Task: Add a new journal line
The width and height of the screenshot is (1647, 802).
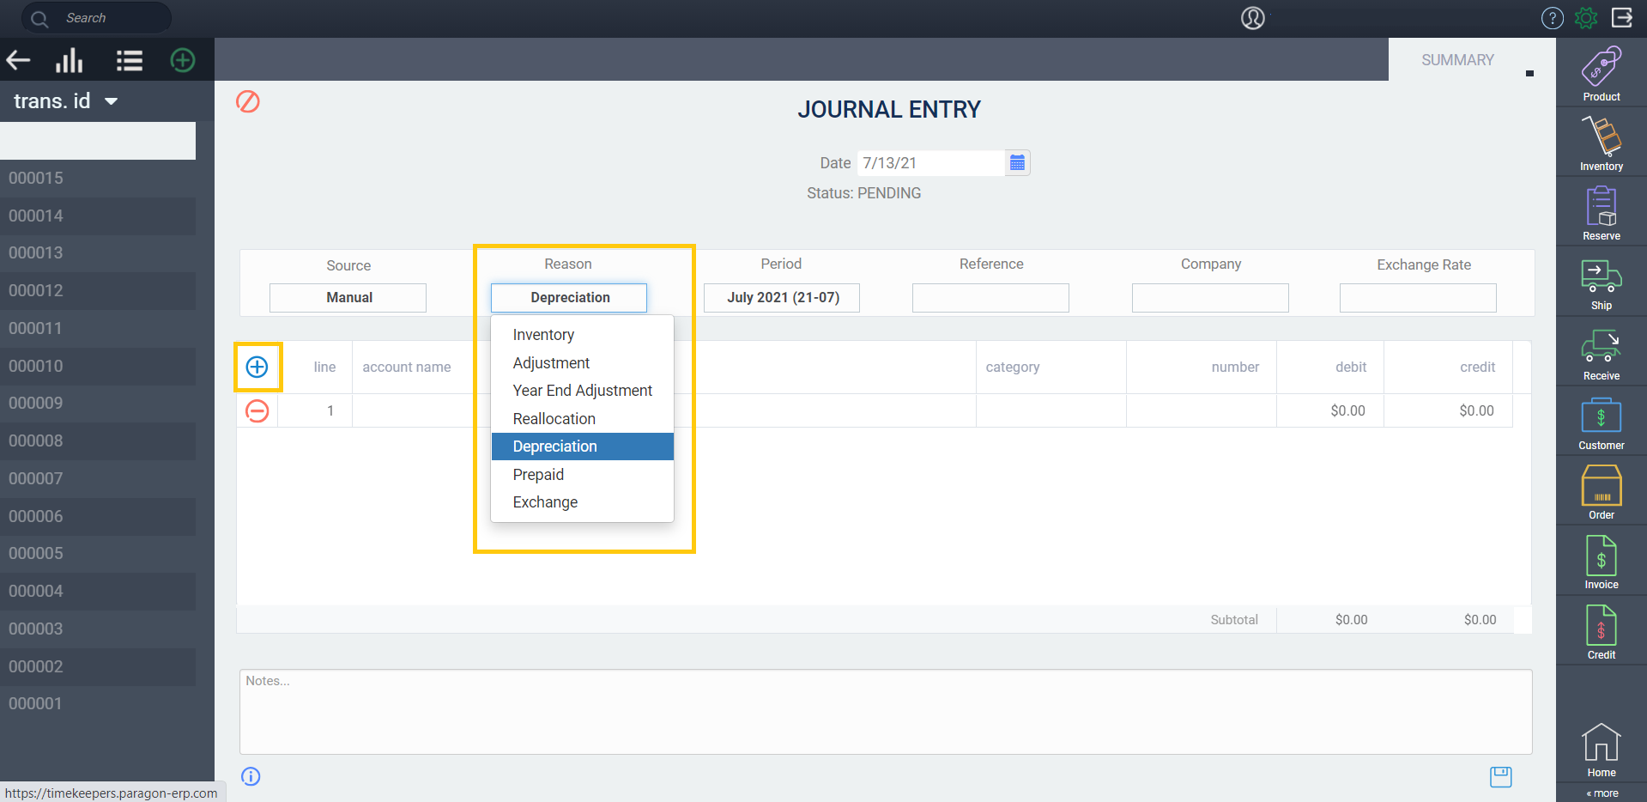Action: [257, 367]
